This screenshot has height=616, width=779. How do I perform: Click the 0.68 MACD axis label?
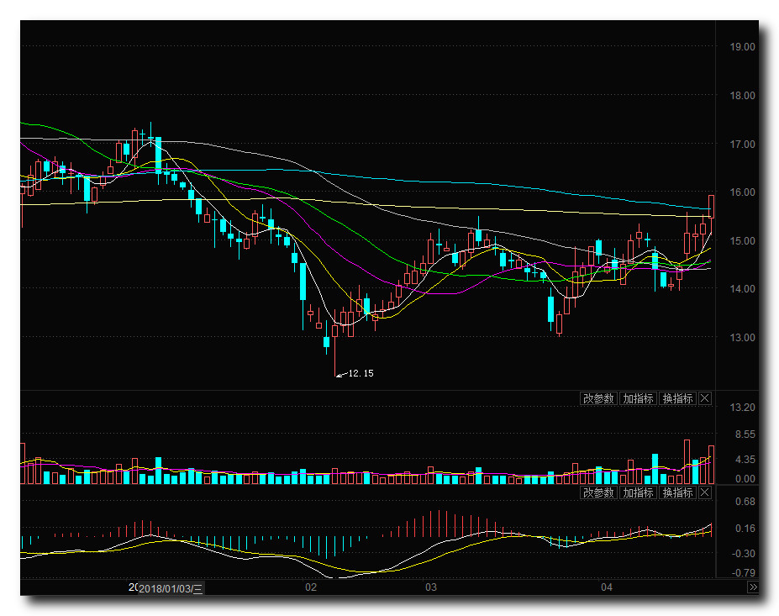coord(744,502)
